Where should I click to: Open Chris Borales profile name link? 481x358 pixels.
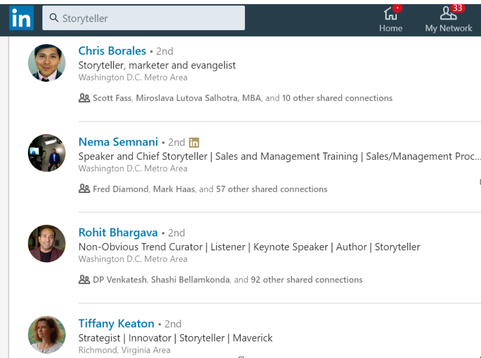(112, 51)
